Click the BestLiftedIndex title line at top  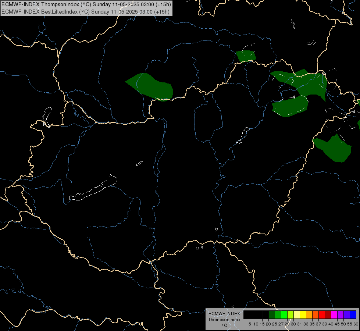click(85, 12)
